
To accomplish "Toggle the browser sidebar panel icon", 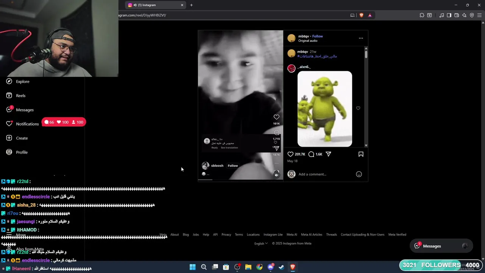I will point(449,15).
